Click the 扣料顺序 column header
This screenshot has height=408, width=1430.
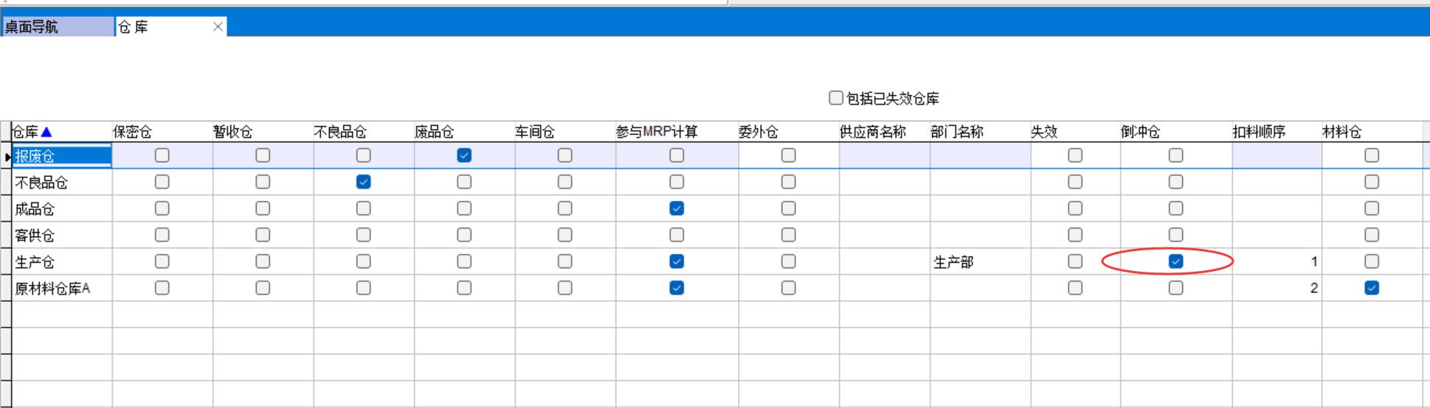click(x=1259, y=132)
